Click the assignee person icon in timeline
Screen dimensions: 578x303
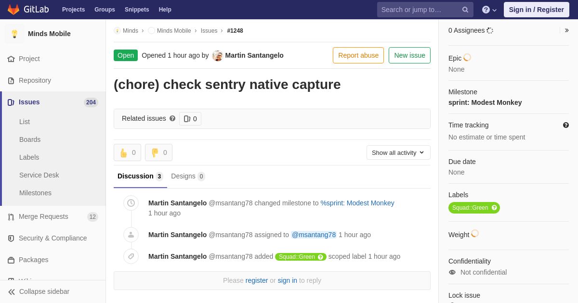point(131,235)
